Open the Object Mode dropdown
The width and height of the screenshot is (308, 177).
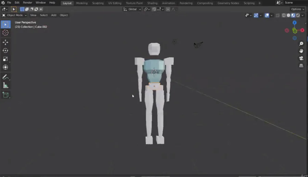pyautogui.click(x=14, y=15)
